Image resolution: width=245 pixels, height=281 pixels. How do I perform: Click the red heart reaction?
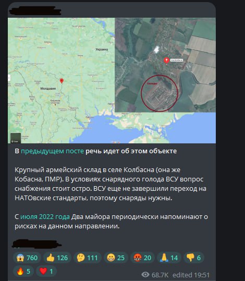click(46, 271)
